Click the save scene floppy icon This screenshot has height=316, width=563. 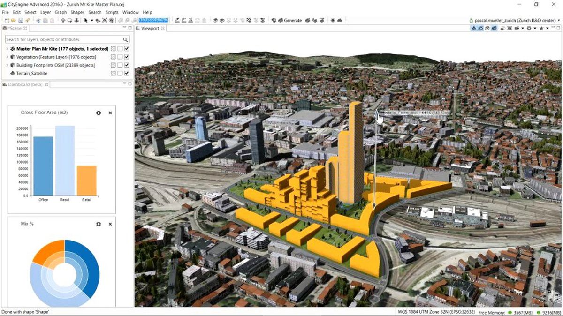20,20
